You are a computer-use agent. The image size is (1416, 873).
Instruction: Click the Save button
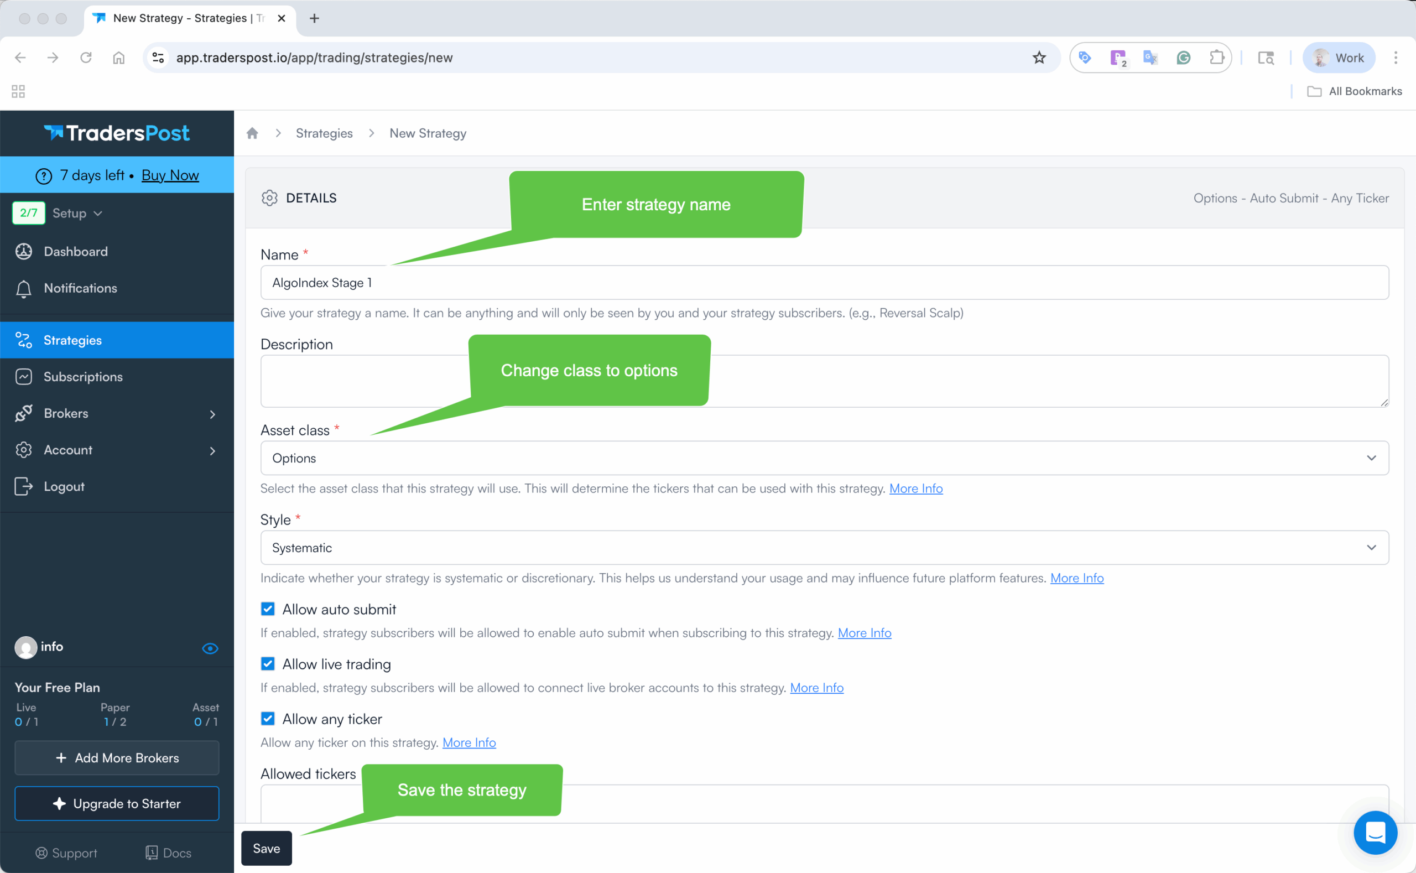266,848
